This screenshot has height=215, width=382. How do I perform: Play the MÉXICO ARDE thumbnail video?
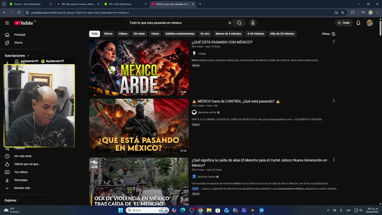pyautogui.click(x=139, y=68)
